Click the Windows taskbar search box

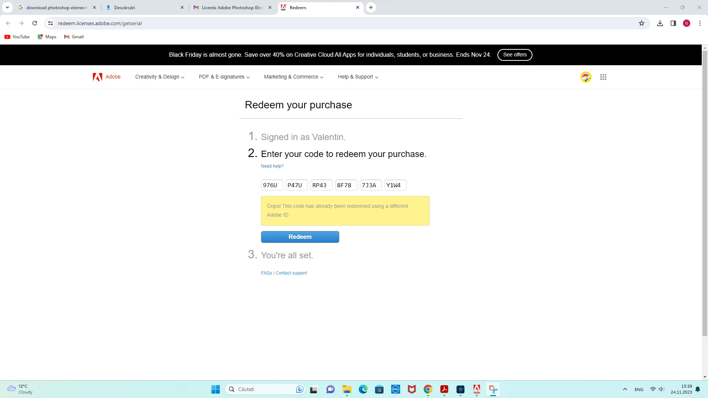[265, 389]
